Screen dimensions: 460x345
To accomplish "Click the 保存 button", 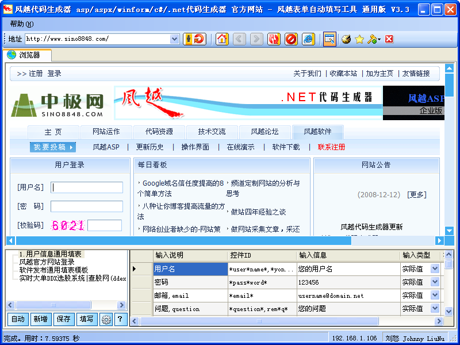I will [x=64, y=319].
